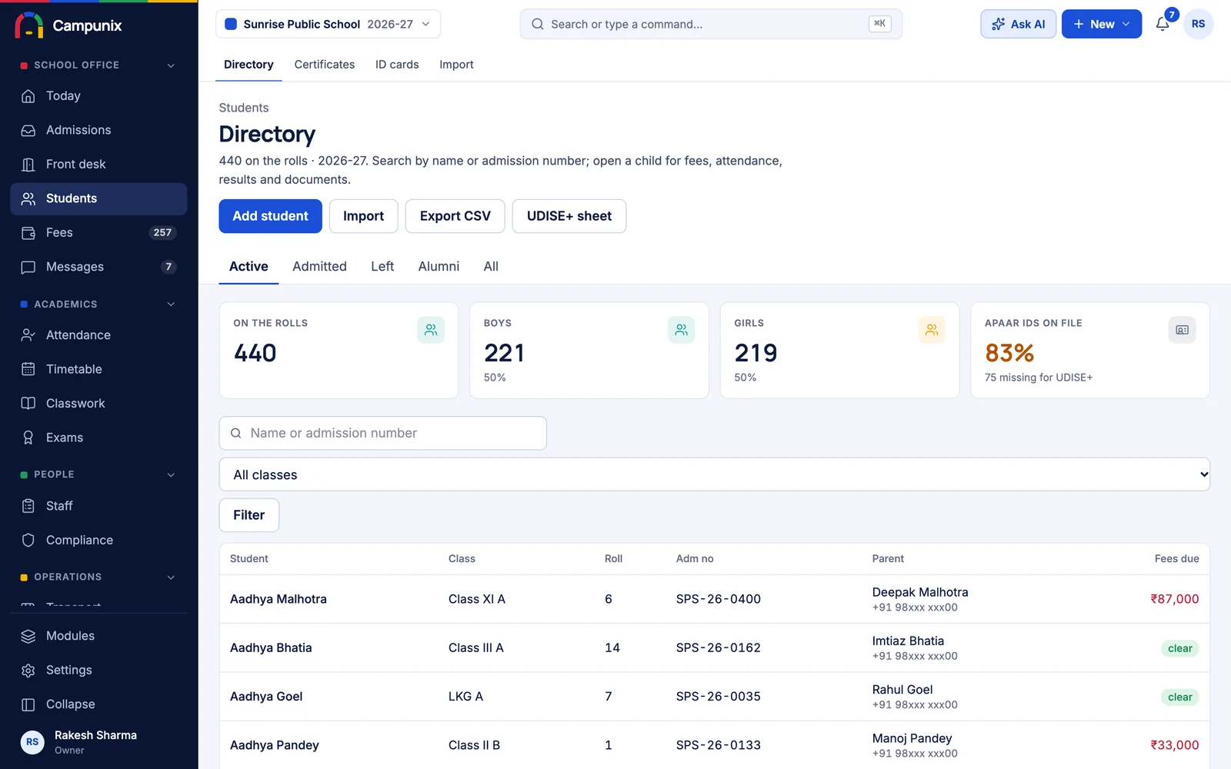
Task: Select the Alumni status tab
Action: click(x=439, y=266)
